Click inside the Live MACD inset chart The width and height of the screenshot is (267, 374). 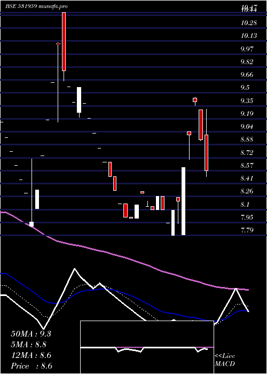pos(147,347)
